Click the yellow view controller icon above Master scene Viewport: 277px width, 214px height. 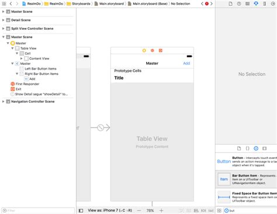coord(144,51)
